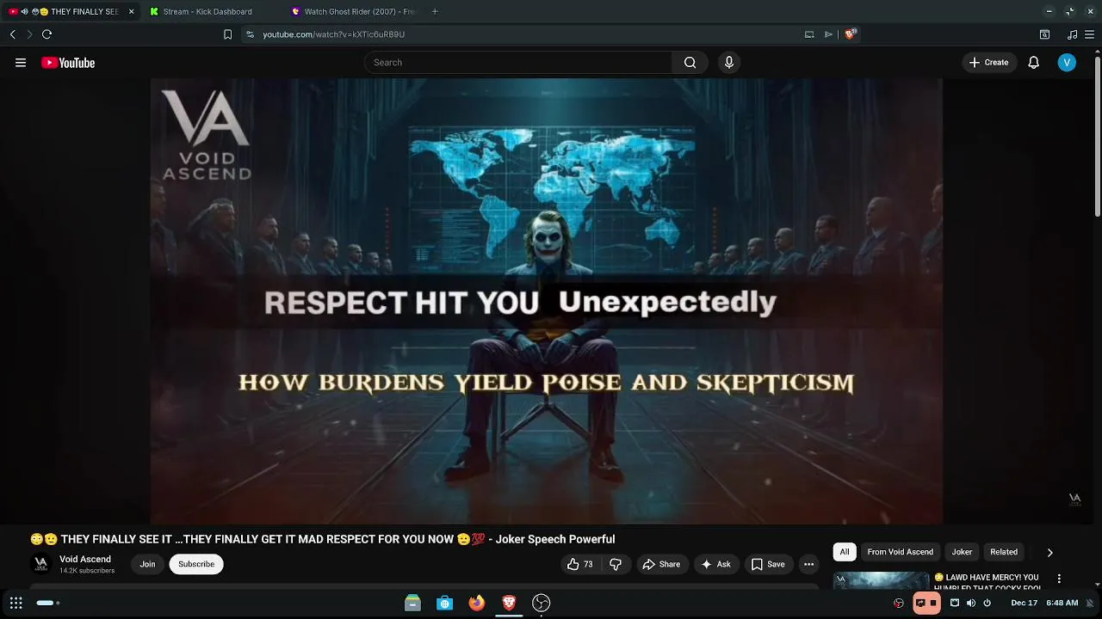Screen dimensions: 1102x619
Task: Select the Joker filter chip
Action: [962, 552]
